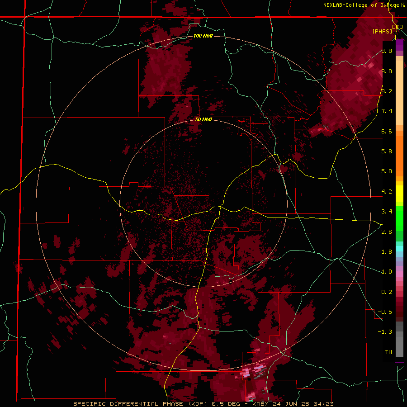Click the bright green color bar segment

(399, 219)
